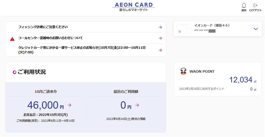
Task: Open the フィッシング詐欺にご注意ください notice
Action: [43, 27]
